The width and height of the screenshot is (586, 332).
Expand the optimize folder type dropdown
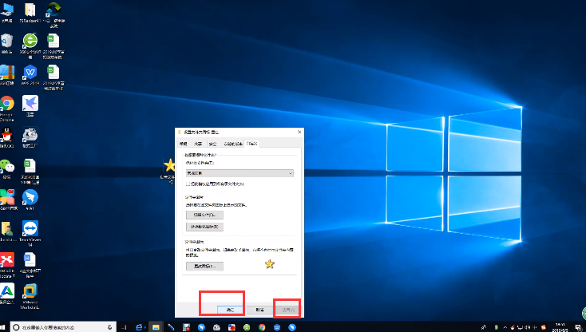[240, 172]
